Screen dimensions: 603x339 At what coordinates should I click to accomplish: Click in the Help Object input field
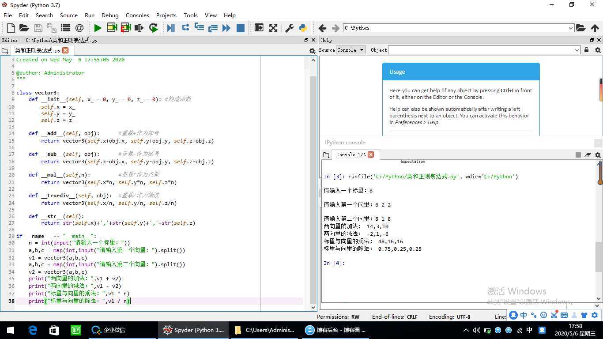pos(481,50)
